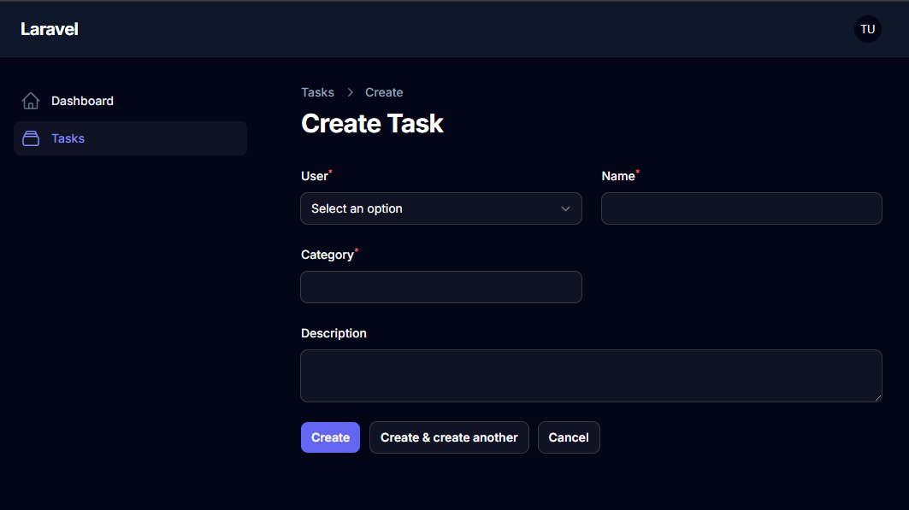Cancel the task creation

click(569, 437)
